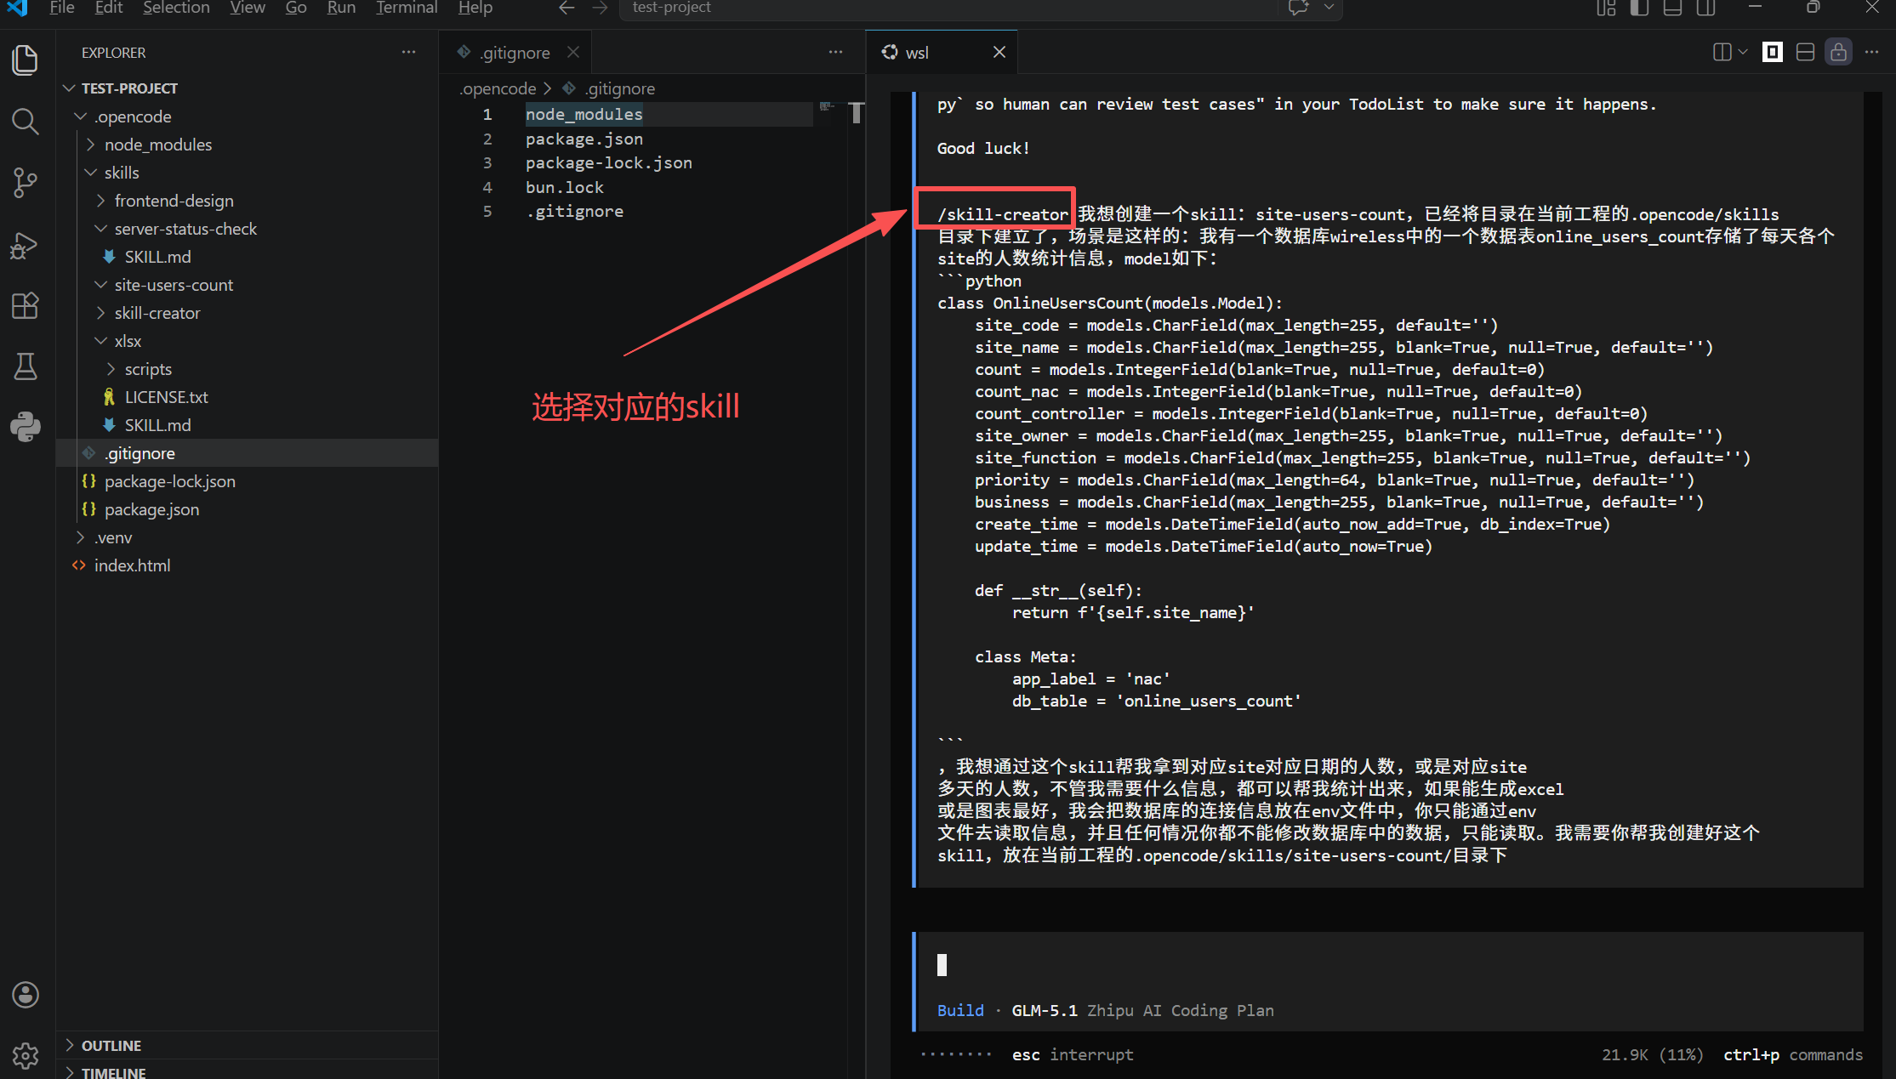Open the Run menu

click(x=341, y=8)
